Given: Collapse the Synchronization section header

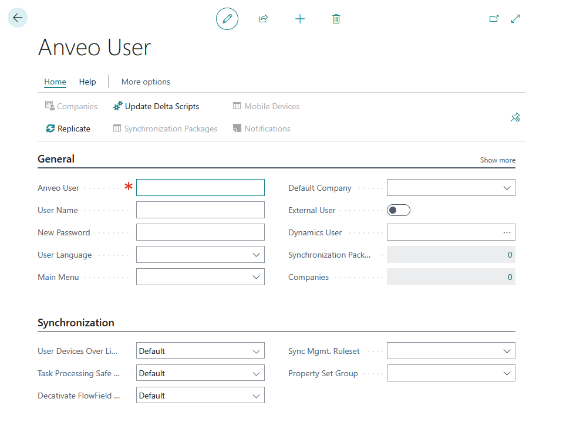Looking at the screenshot, I should [x=76, y=323].
